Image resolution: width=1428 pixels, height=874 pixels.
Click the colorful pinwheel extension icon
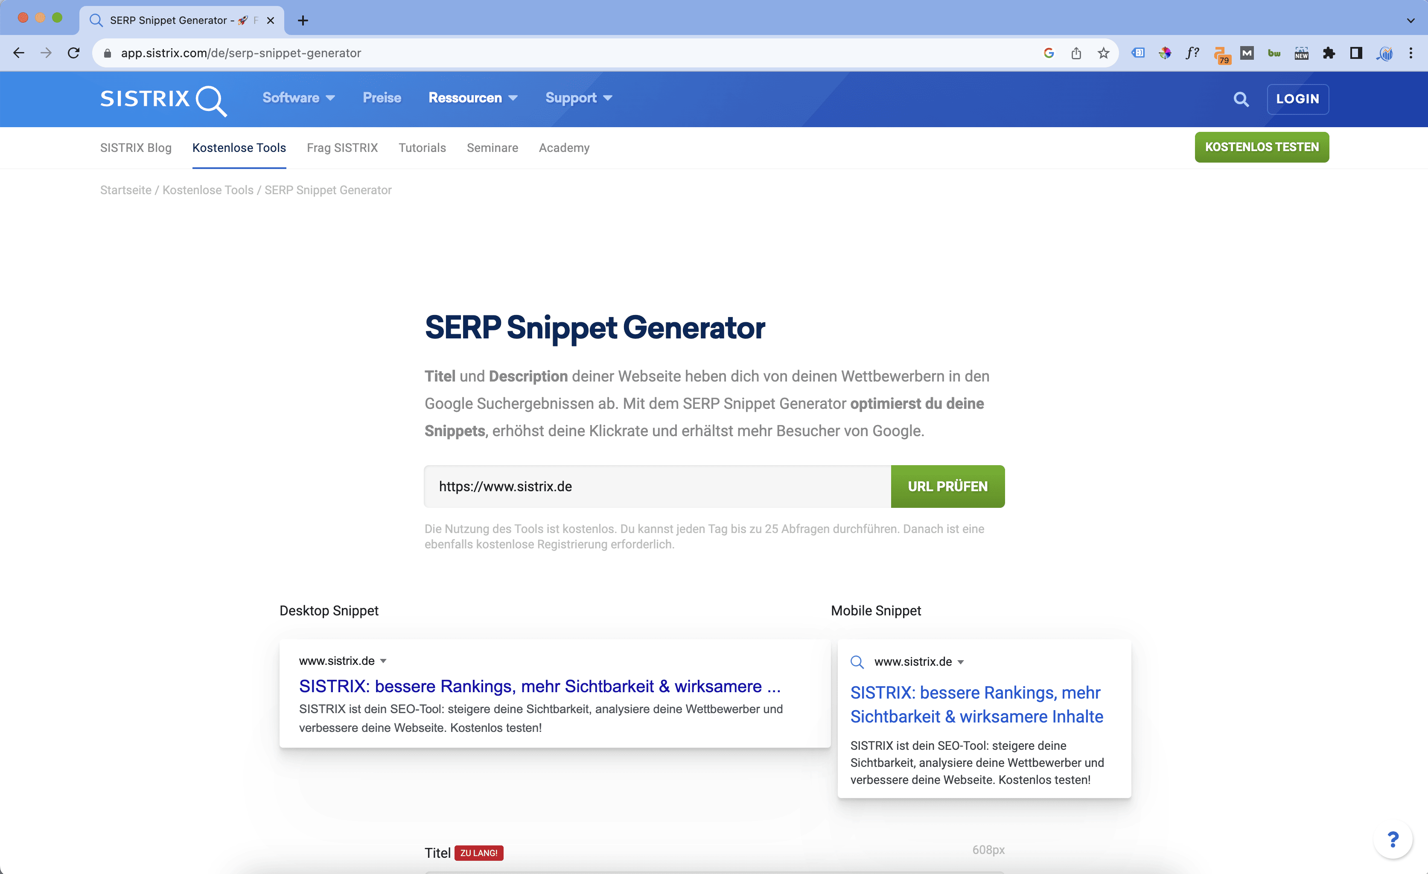[x=1165, y=53]
